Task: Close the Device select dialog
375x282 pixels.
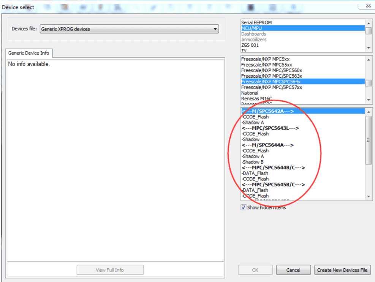Action: click(368, 6)
